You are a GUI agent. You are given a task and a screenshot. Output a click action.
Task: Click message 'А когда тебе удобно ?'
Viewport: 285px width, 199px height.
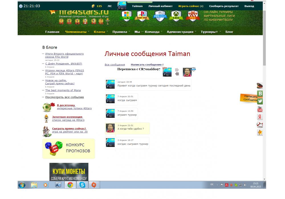(x=127, y=128)
